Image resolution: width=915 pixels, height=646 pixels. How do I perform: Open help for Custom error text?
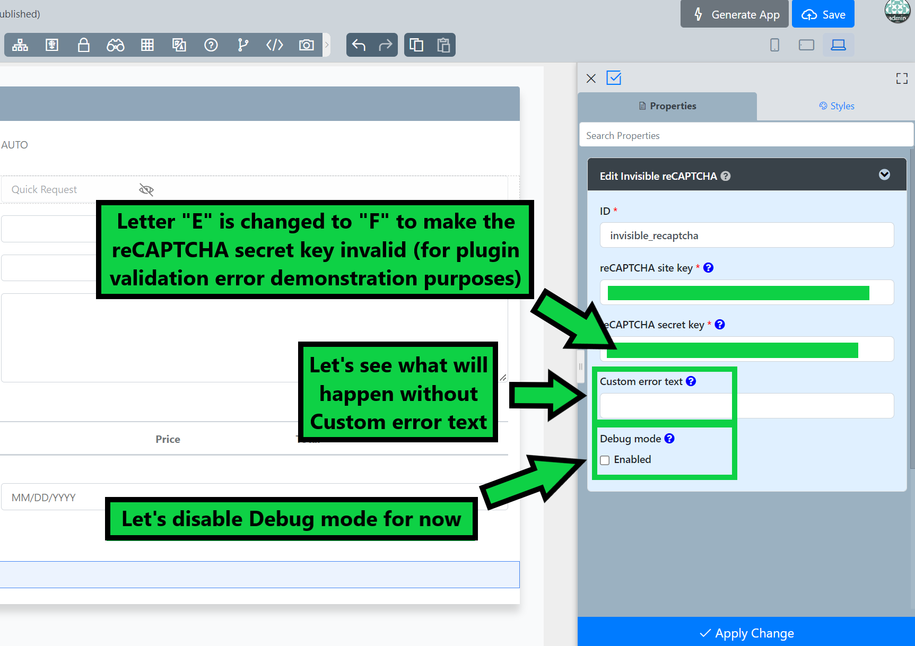pos(691,381)
